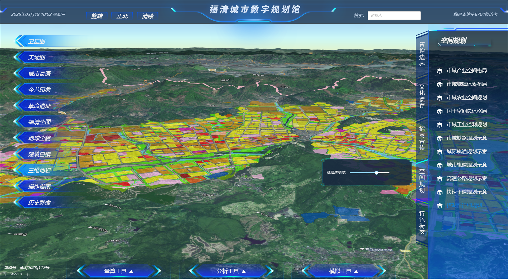Click layer icon beside 城市轨道规划示意
The height and width of the screenshot is (279, 508).
(x=439, y=165)
